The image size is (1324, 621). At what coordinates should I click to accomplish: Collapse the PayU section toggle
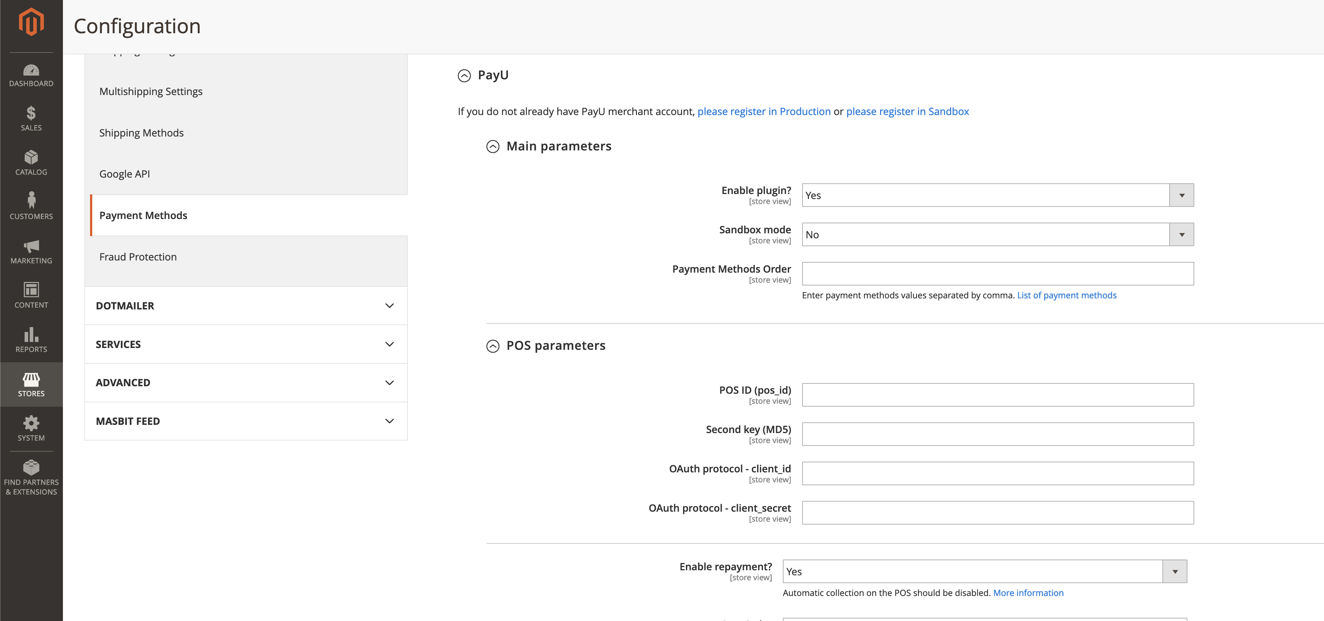point(464,76)
